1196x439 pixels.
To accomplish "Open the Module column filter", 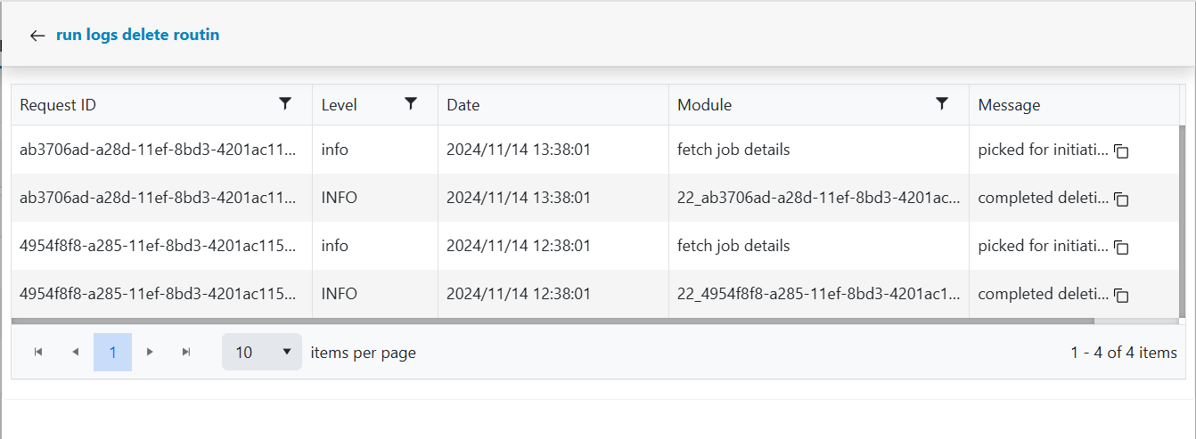I will (942, 104).
